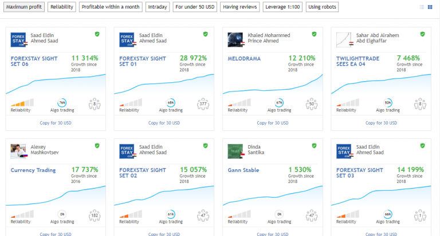
Task: Copy MELODRAMA signal for 30 USD
Action: [x=273, y=123]
